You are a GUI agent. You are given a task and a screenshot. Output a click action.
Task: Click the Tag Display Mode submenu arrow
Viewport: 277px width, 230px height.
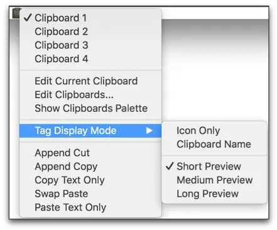(149, 131)
